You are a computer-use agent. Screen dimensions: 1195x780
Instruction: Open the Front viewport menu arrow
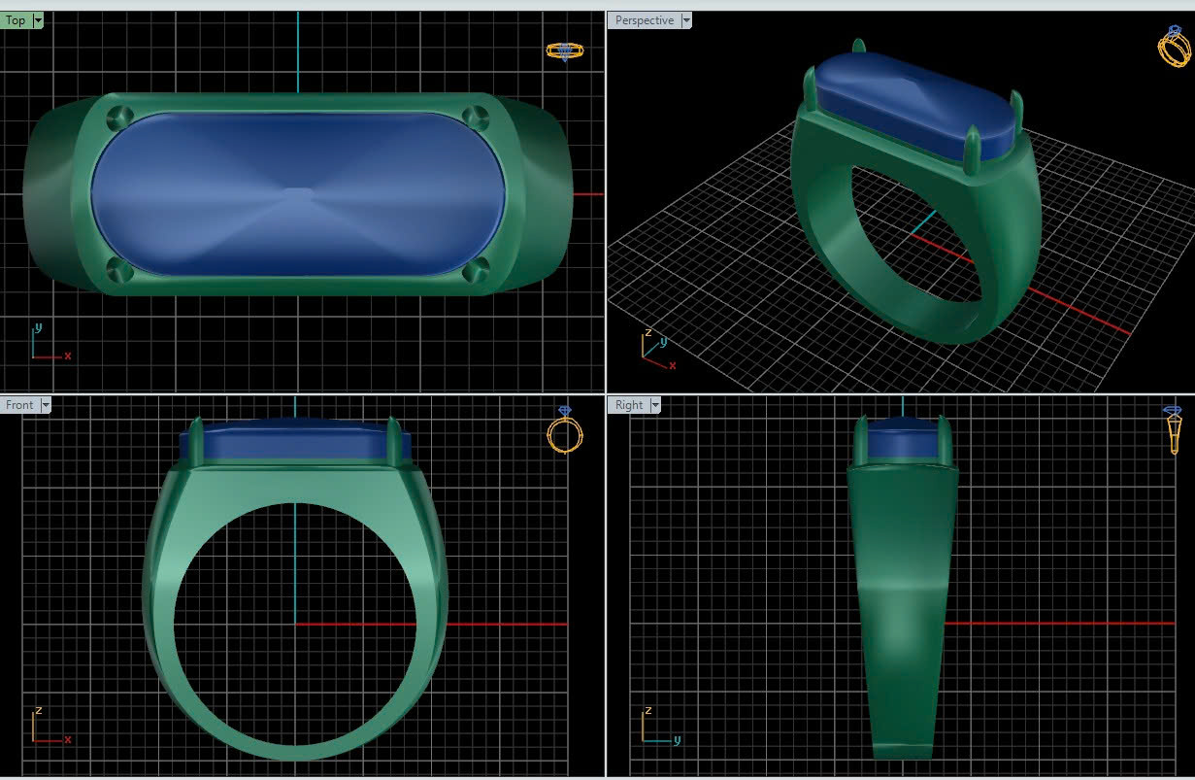click(46, 405)
